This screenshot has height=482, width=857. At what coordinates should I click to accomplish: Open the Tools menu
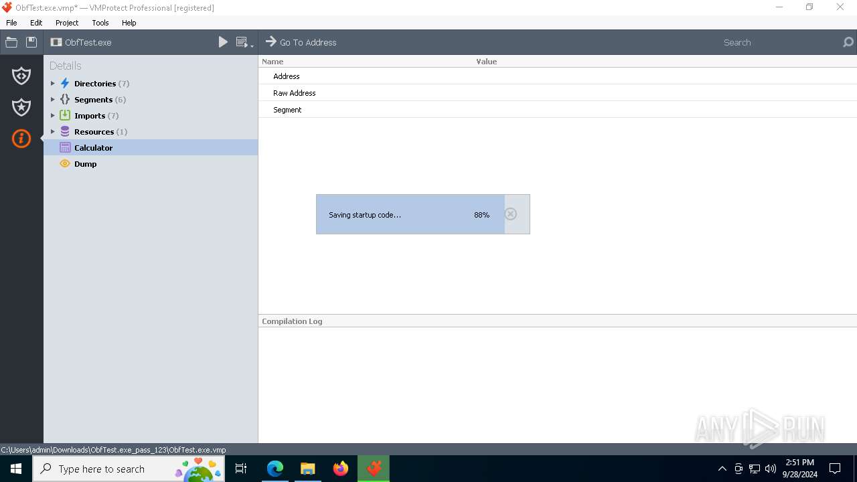pos(100,23)
